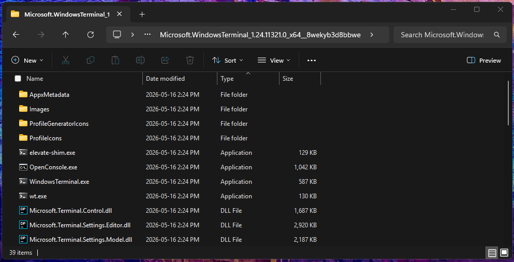Image resolution: width=514 pixels, height=262 pixels.
Task: Go back to the previous folder
Action: (16, 35)
